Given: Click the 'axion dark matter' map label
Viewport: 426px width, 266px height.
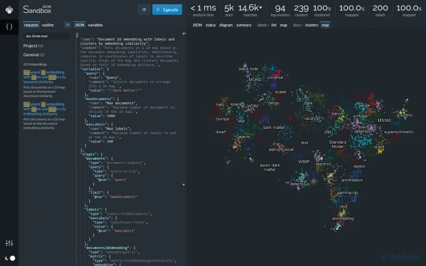Looking at the screenshot, I should click(270, 167).
